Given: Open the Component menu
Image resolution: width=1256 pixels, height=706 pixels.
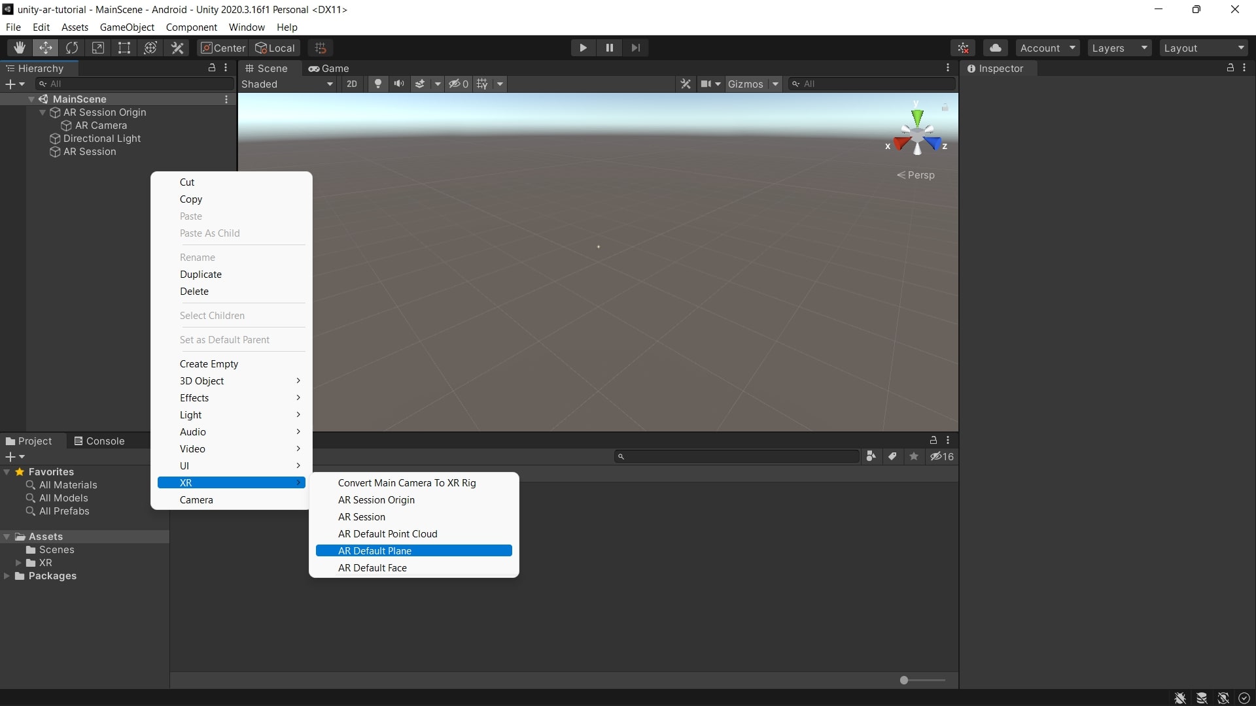Looking at the screenshot, I should click(x=191, y=27).
